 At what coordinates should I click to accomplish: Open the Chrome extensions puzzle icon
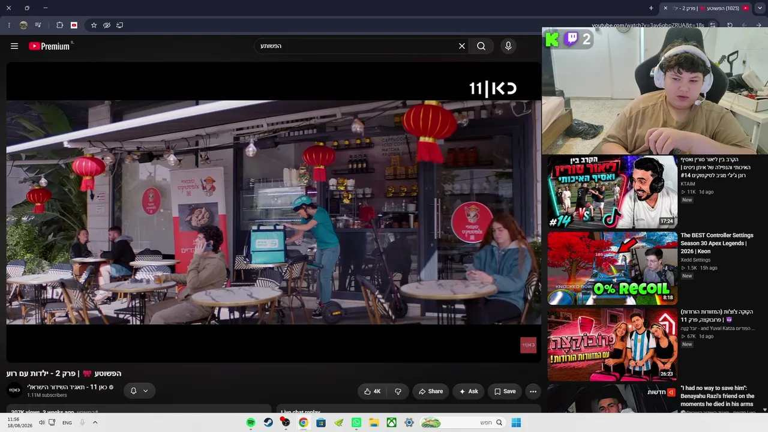(x=59, y=25)
